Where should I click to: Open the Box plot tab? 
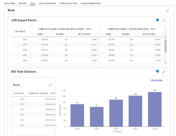23,3
